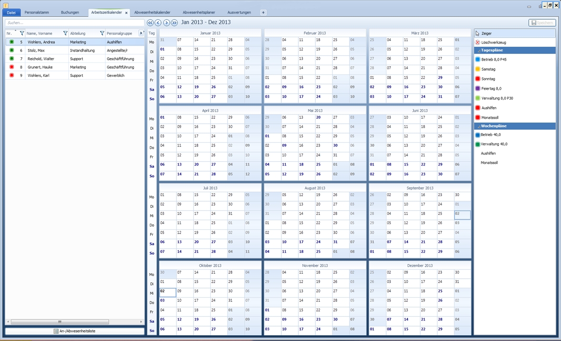
Task: Click the Speichern save button
Action: point(542,22)
